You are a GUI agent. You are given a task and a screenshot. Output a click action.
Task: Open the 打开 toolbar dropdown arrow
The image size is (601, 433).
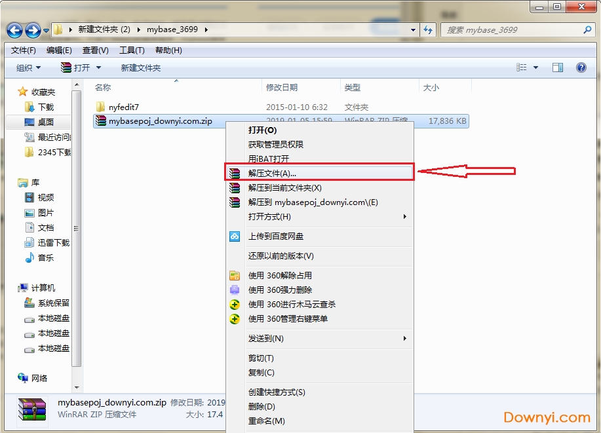[x=99, y=67]
